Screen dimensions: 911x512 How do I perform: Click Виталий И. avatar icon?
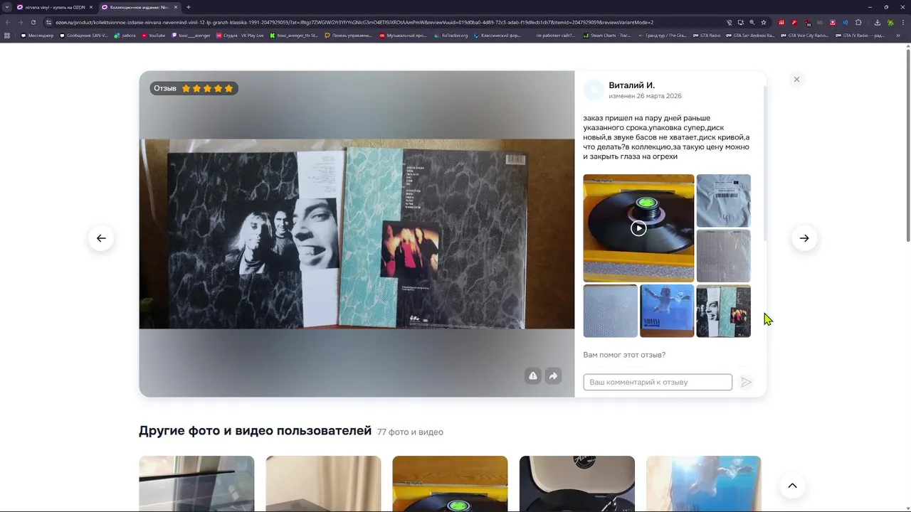click(594, 90)
